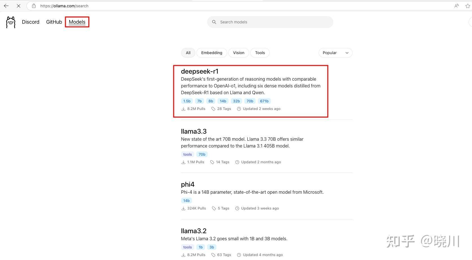Click the '14 Tags' text
This screenshot has width=472, height=260.
[x=223, y=162]
